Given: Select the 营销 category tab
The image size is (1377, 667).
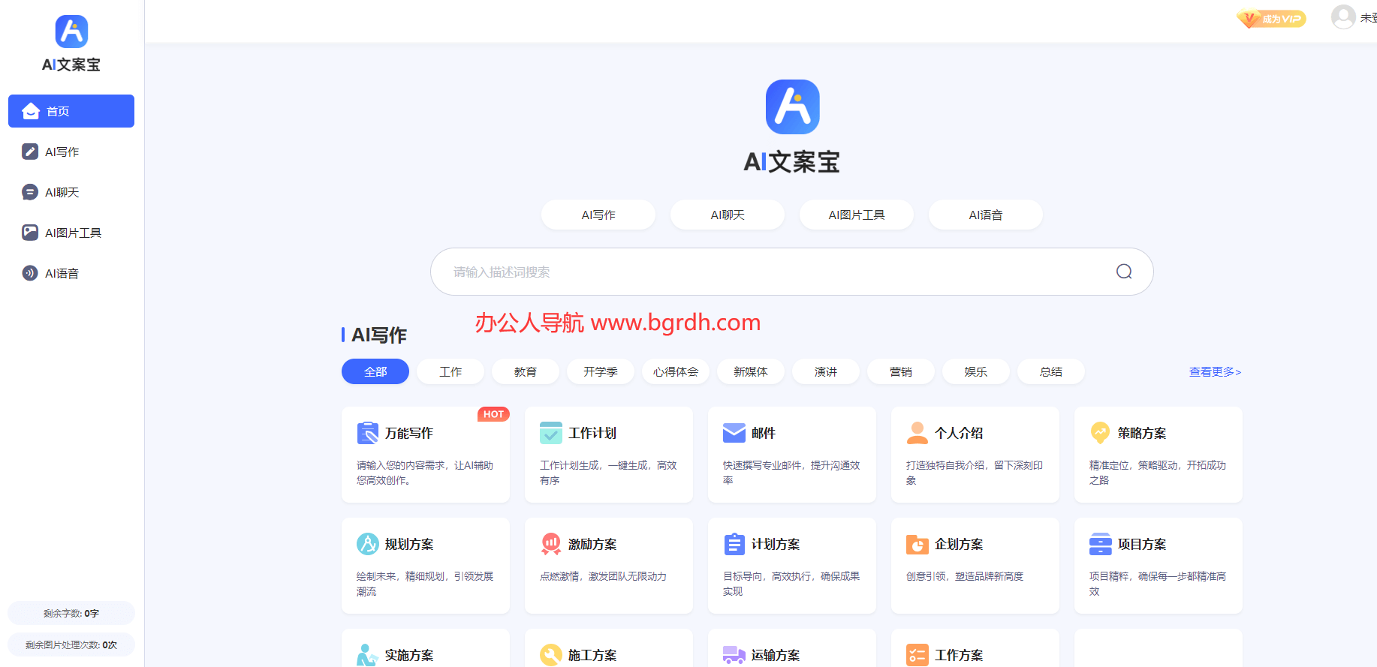Looking at the screenshot, I should tap(901, 371).
